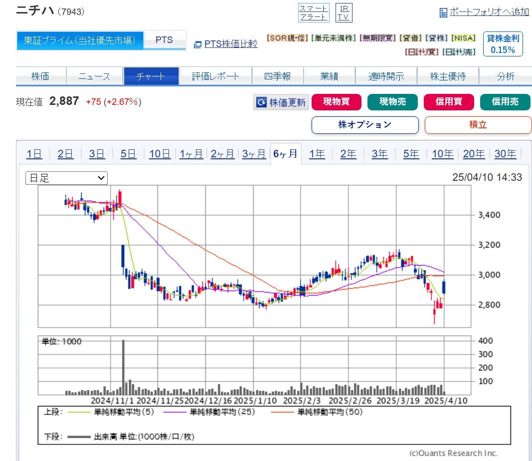Open the 評価レポート tab
Screen dimensions: 532x461
click(x=215, y=76)
